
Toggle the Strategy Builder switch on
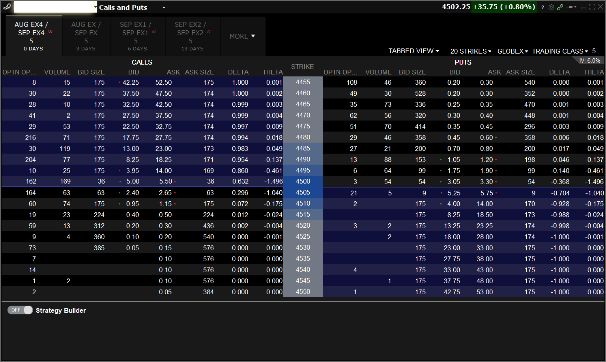click(x=20, y=310)
